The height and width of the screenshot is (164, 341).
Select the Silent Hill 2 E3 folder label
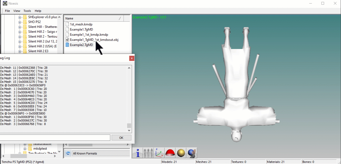click(x=38, y=51)
